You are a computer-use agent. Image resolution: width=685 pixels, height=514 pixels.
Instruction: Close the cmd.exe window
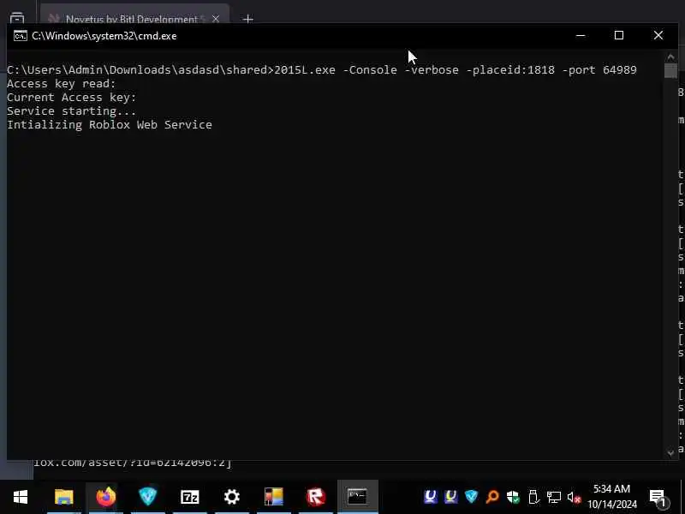click(658, 35)
